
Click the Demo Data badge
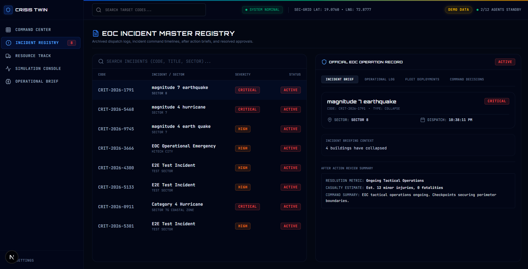pos(458,10)
